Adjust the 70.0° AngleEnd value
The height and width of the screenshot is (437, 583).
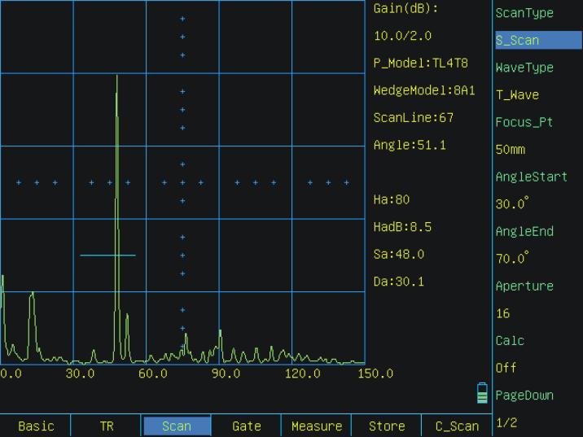[537, 259]
